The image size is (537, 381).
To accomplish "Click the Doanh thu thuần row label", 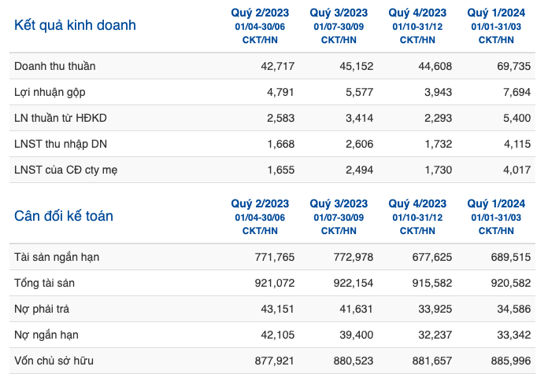I will click(x=55, y=66).
